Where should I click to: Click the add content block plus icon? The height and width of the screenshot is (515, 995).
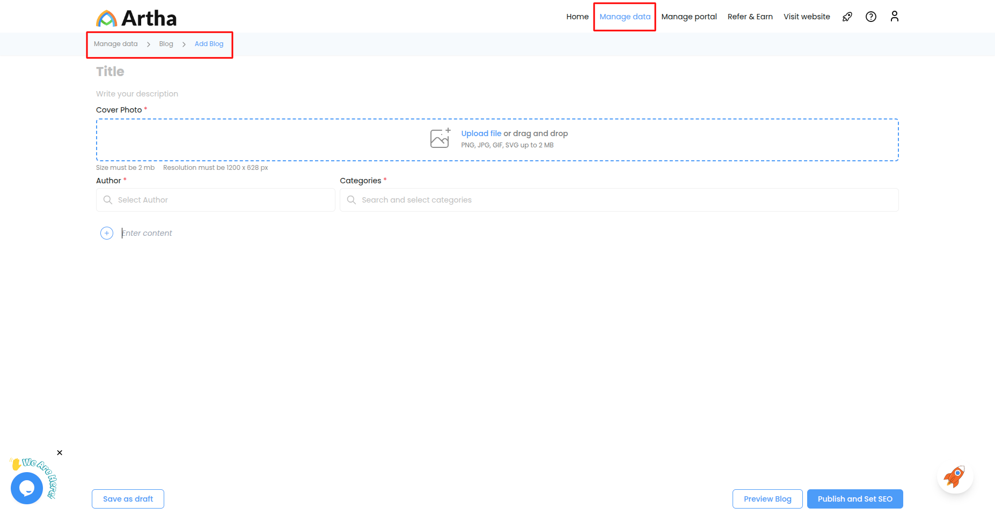[x=107, y=233]
